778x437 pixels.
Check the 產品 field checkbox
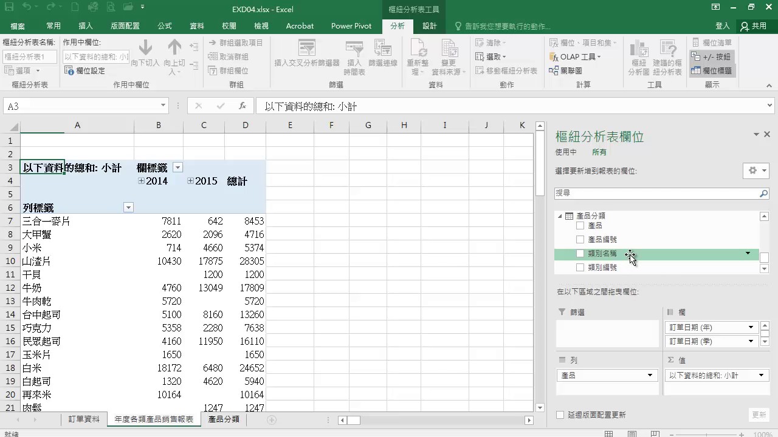tap(580, 225)
